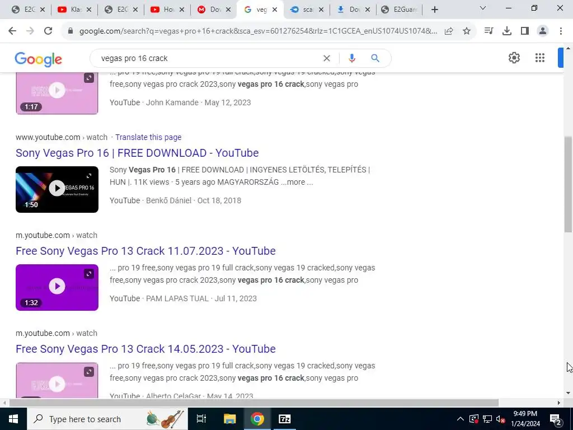Close the active vegas search tab
Image resolution: width=573 pixels, height=430 pixels.
[x=275, y=10]
